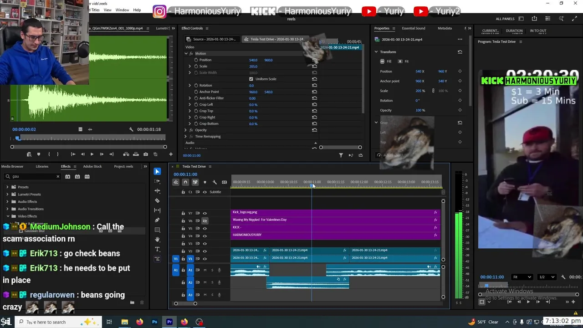
Task: Expand the Scale parameter in Effect Controls
Action: [x=189, y=67]
